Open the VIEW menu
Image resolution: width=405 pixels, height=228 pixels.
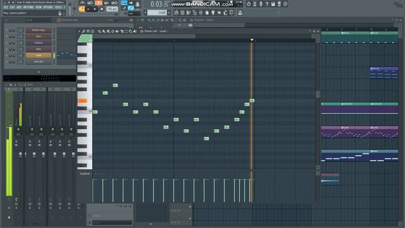coord(39,8)
